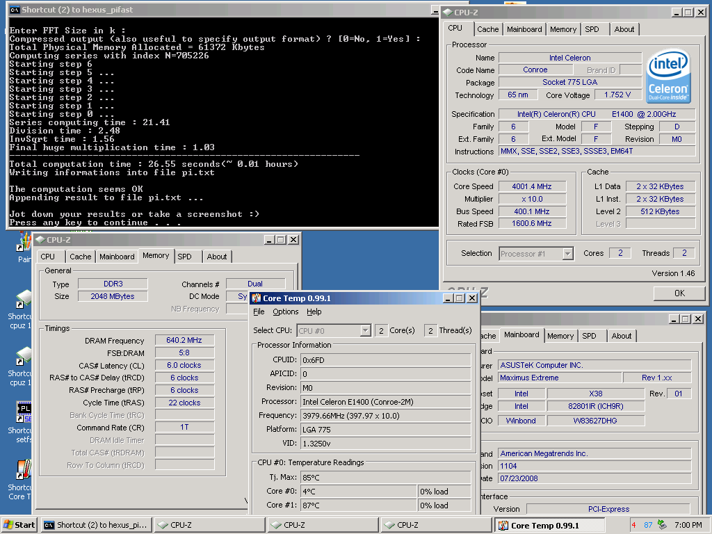Image resolution: width=712 pixels, height=534 pixels.
Task: Click the system clock showing 7:00 PM
Action: [x=688, y=526]
